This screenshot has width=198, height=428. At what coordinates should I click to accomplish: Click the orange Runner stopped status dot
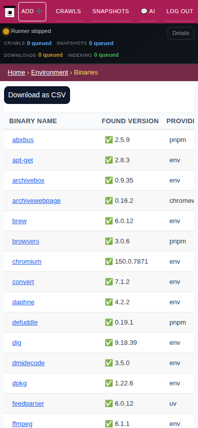click(6, 31)
